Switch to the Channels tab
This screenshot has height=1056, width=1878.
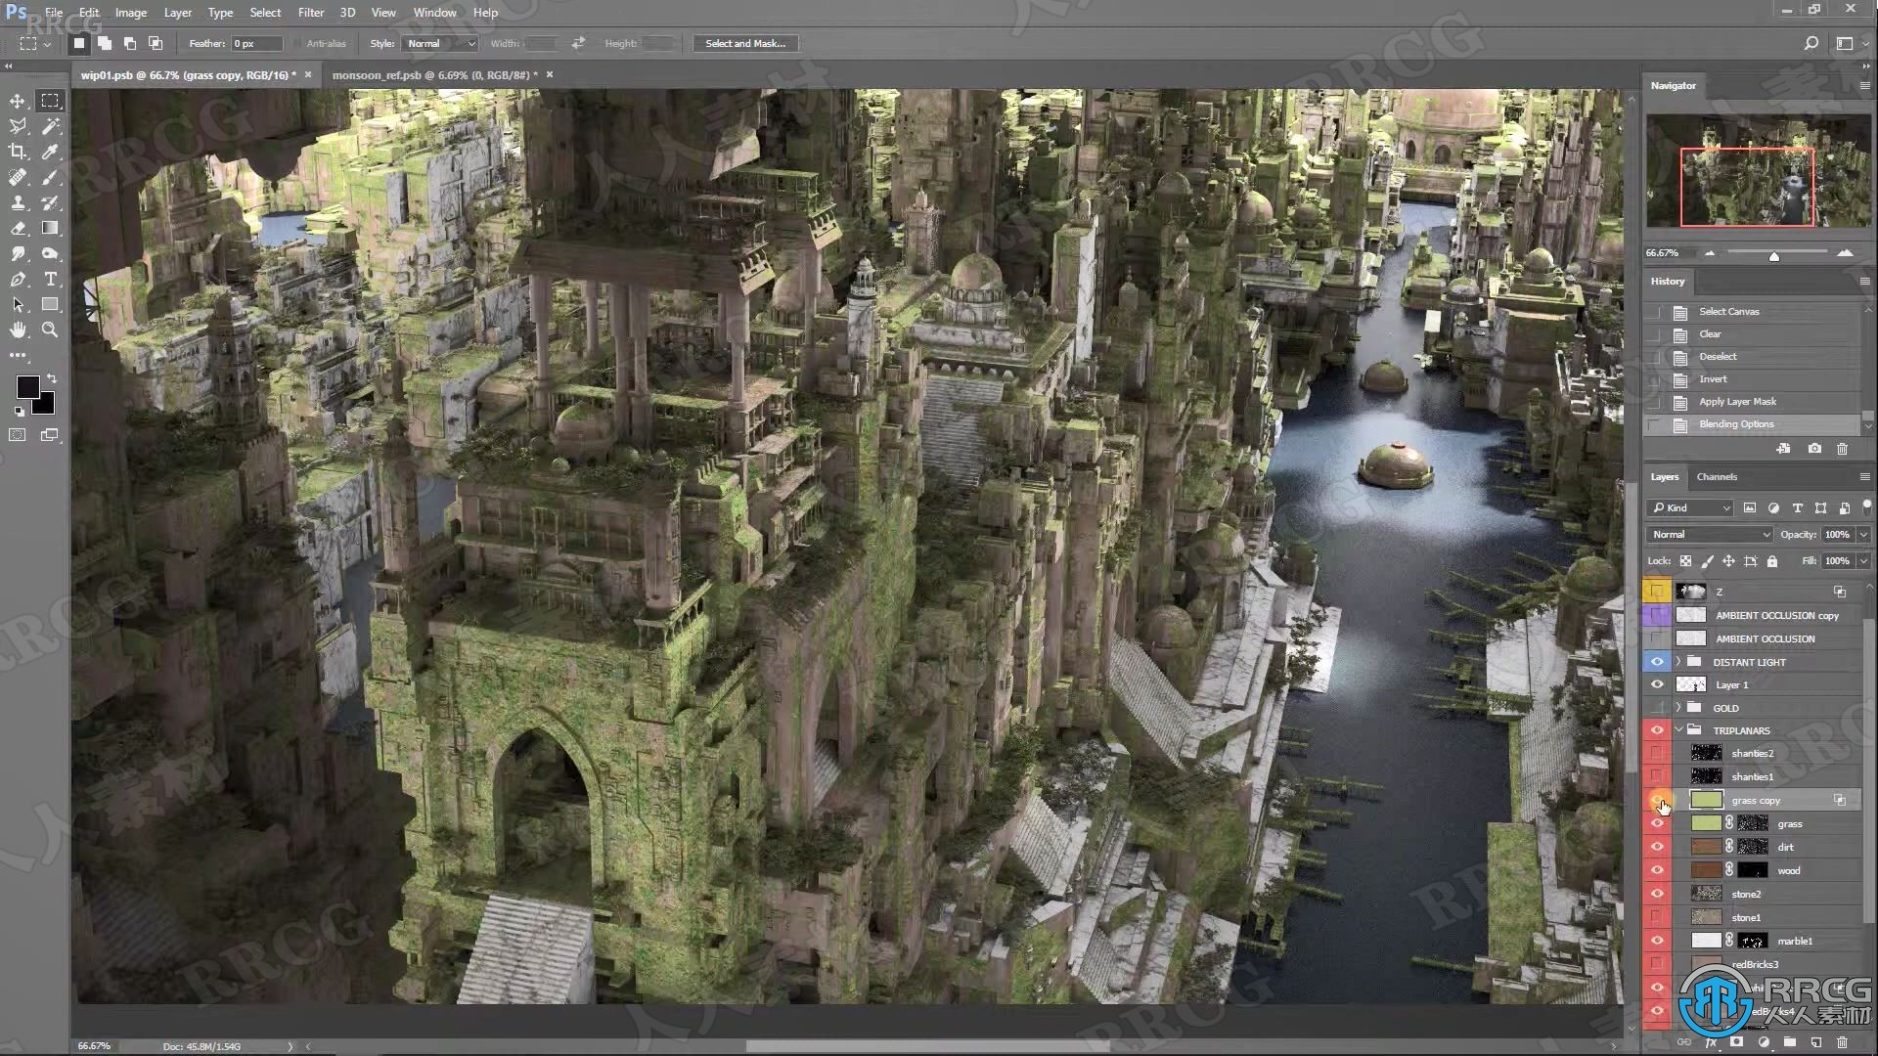[1717, 477]
